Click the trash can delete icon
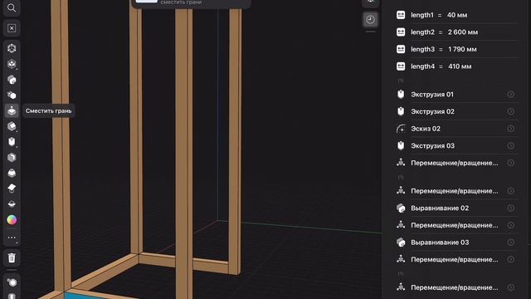Image resolution: width=531 pixels, height=299 pixels. 12,258
